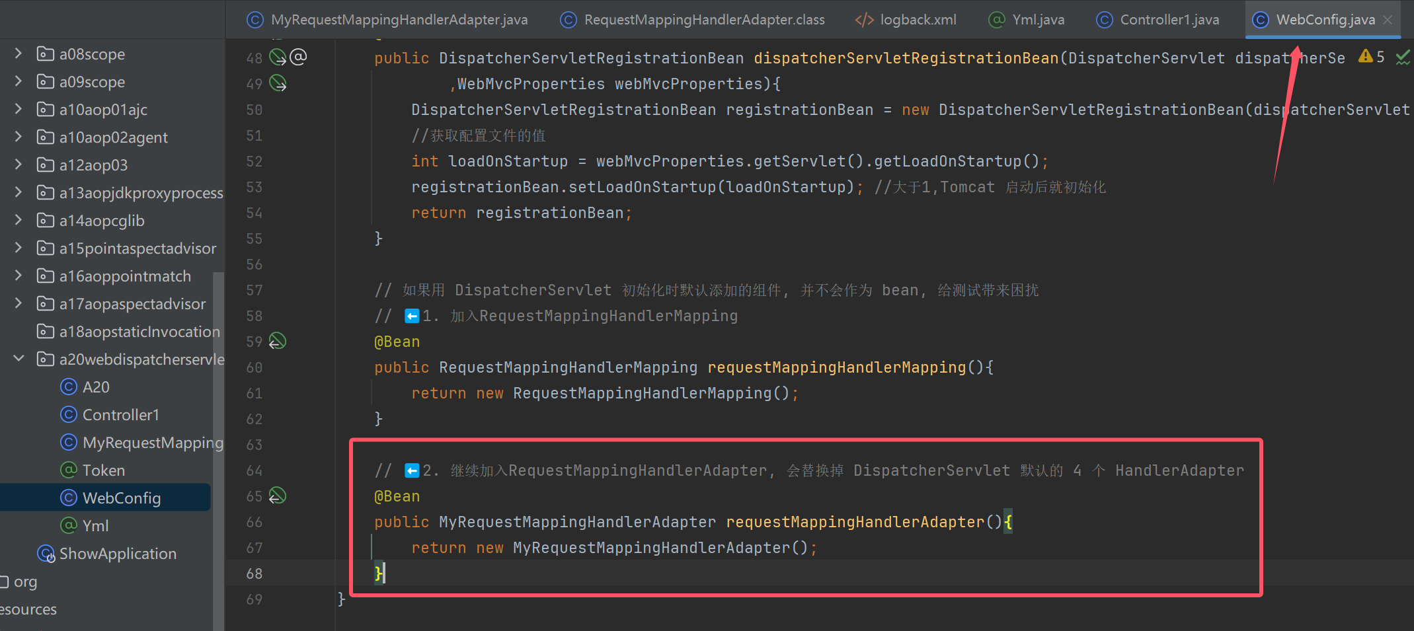Image resolution: width=1414 pixels, height=631 pixels.
Task: Open ShowApplication class in tree
Action: coord(106,553)
